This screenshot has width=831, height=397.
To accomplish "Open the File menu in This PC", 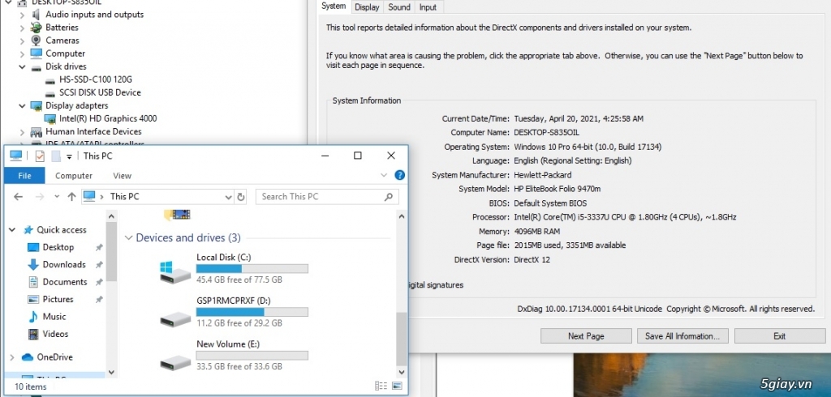I will (x=24, y=176).
